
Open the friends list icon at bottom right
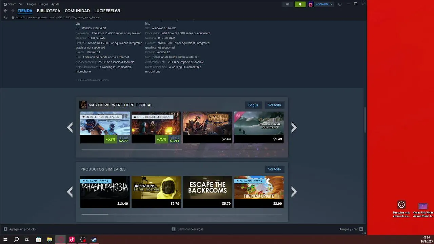click(x=361, y=229)
